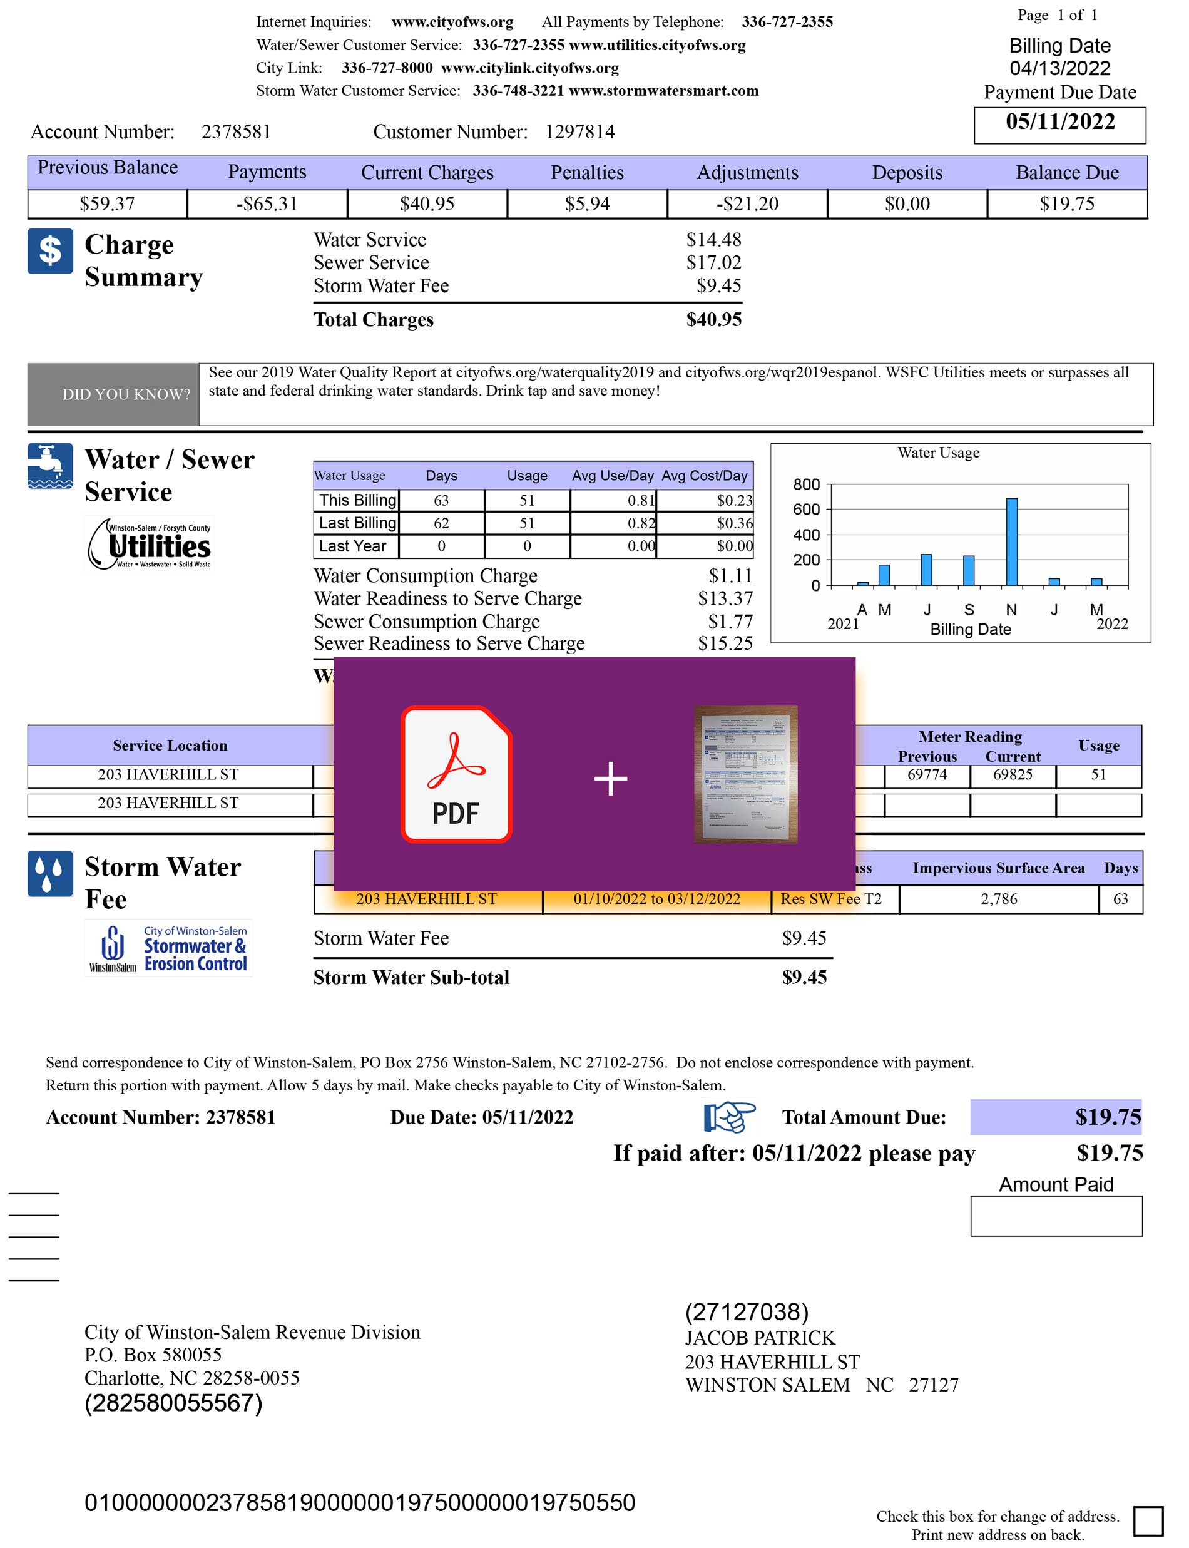Click the empty Amount Paid box
The height and width of the screenshot is (1548, 1189).
1056,1216
